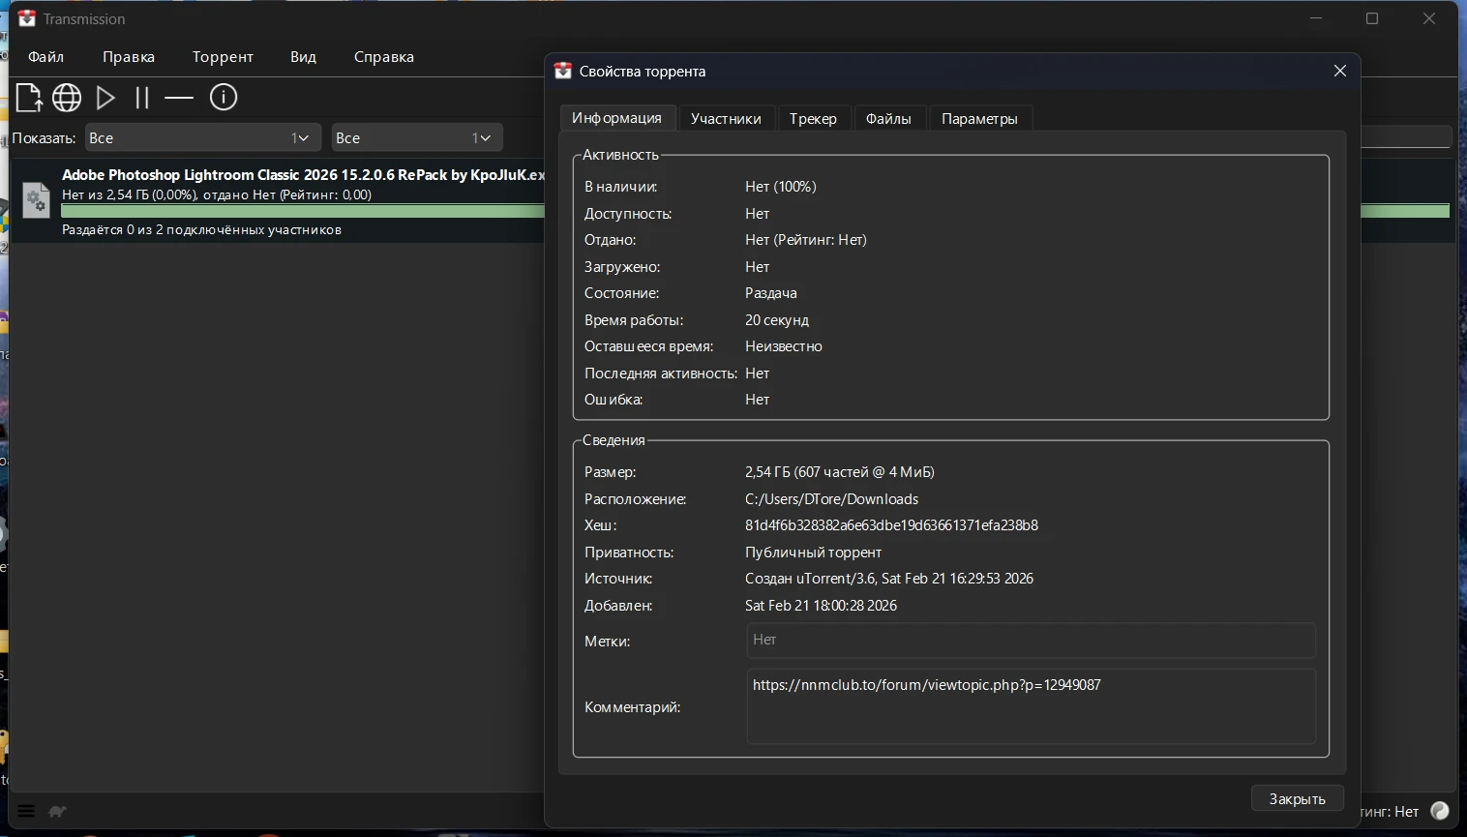Click the Open torrent file toolbar icon
The height and width of the screenshot is (837, 1467).
click(29, 98)
